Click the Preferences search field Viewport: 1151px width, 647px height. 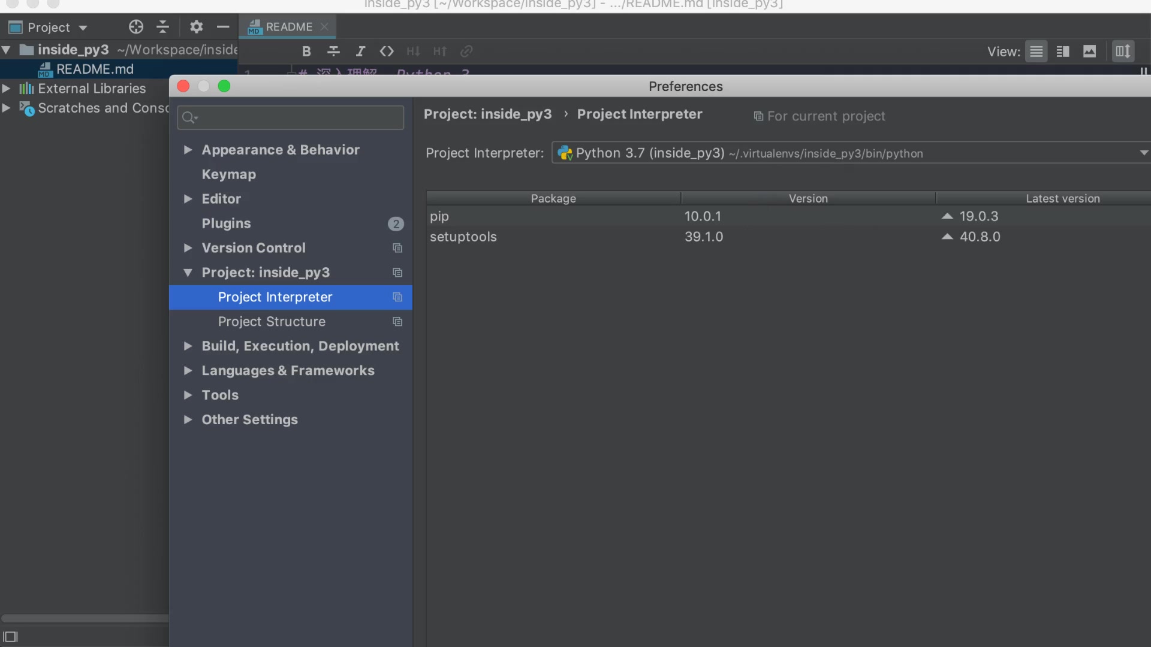[291, 117]
